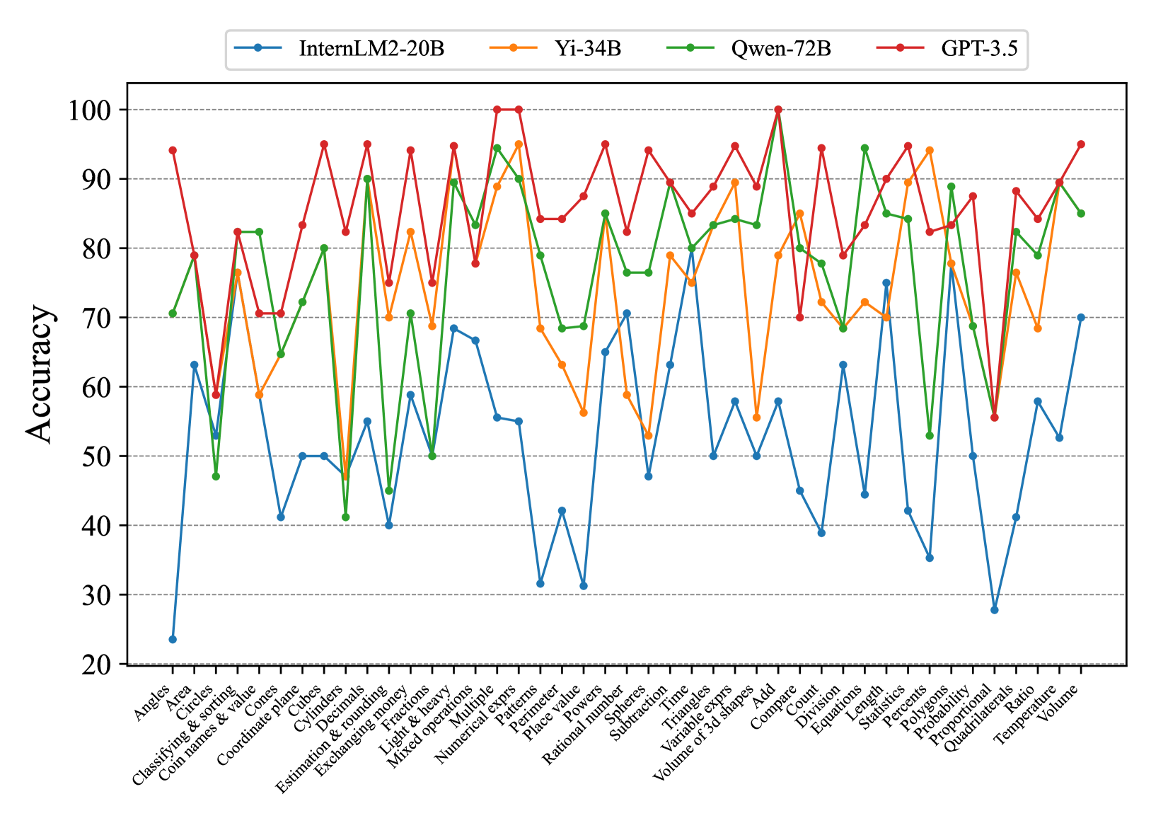Screen dimensions: 1151x823
Task: Click the Yi-34B orange legend marker
Action: [x=514, y=48]
